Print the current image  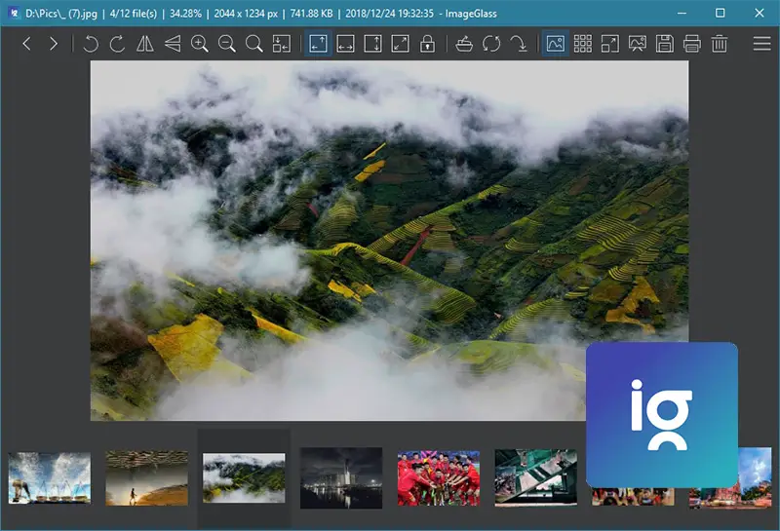pos(692,44)
